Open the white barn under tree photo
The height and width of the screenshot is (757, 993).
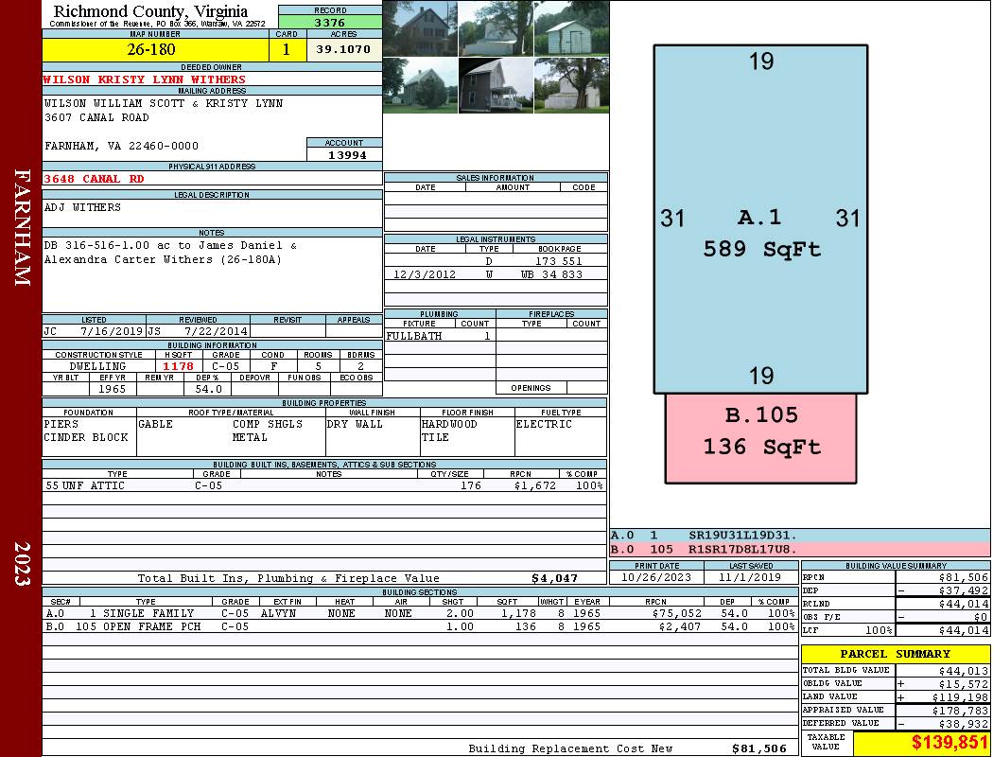571,84
